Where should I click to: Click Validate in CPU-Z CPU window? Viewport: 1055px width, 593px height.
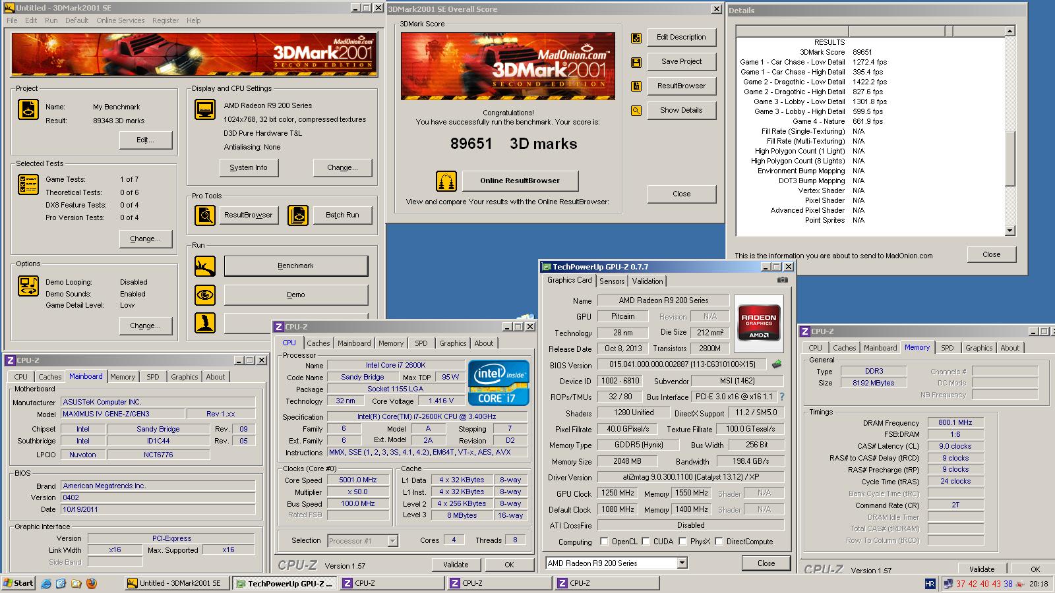click(456, 565)
